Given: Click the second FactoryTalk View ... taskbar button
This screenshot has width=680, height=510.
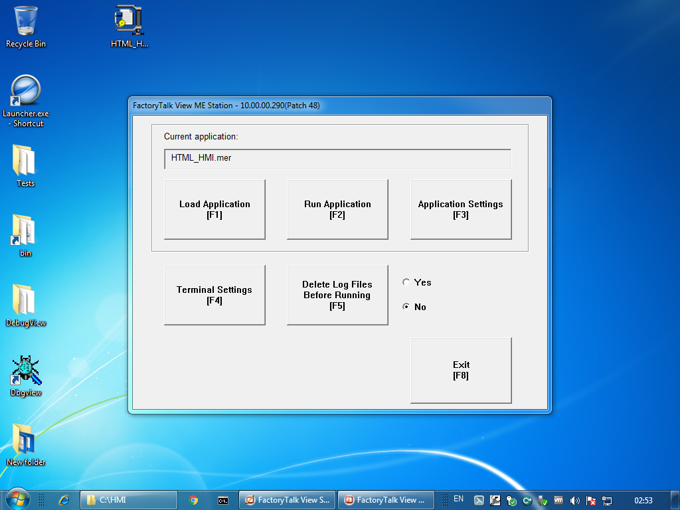Looking at the screenshot, I should click(x=386, y=500).
